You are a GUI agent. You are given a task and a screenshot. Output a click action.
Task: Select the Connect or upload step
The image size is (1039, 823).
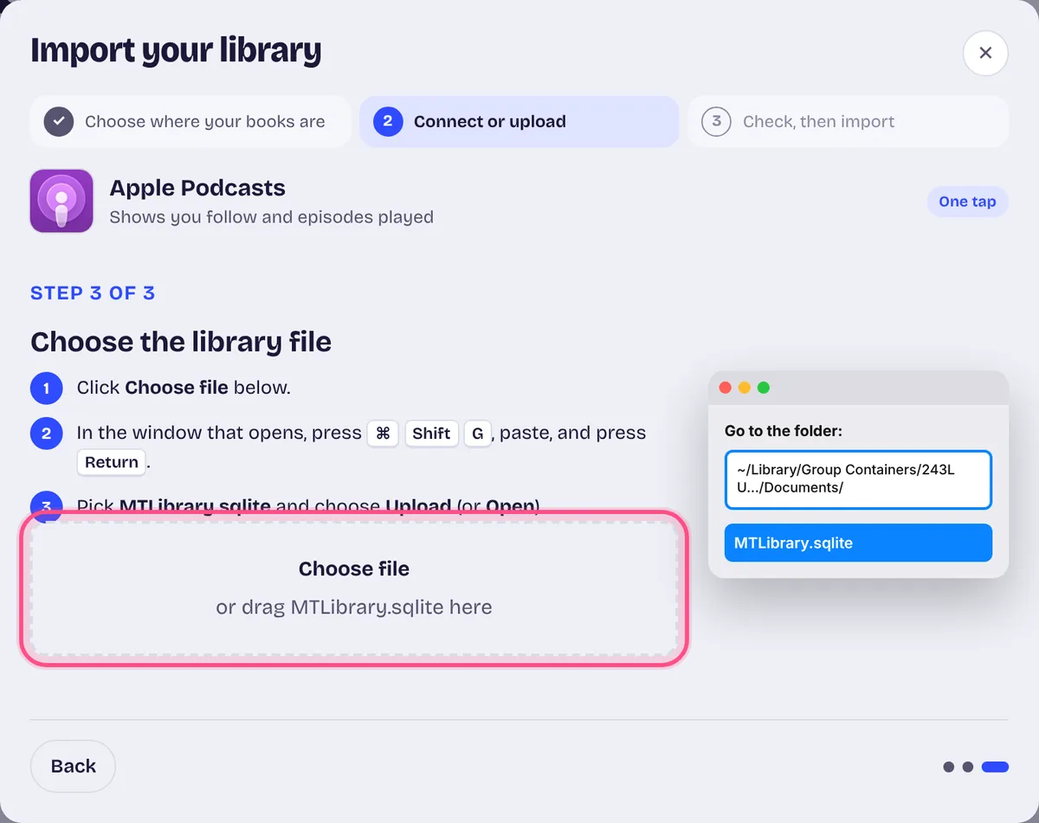(x=519, y=121)
